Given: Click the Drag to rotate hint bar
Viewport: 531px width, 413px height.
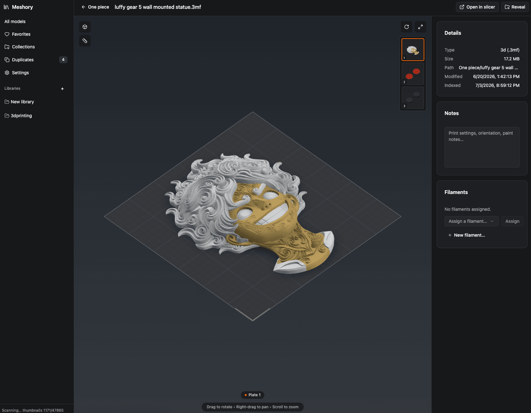Looking at the screenshot, I should tap(253, 407).
